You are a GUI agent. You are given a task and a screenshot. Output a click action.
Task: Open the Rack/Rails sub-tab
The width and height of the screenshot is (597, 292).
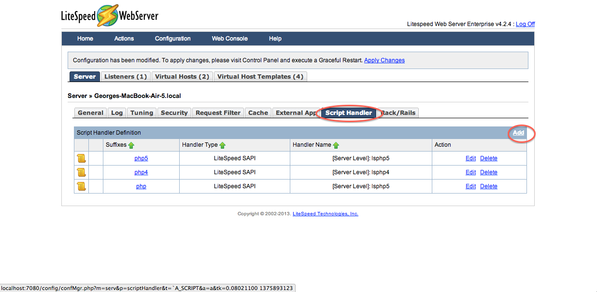pos(398,113)
